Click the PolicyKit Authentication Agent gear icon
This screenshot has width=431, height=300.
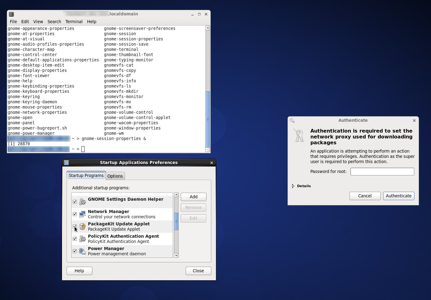(x=82, y=239)
